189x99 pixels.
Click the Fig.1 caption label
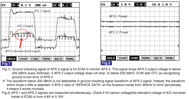coord(6,64)
